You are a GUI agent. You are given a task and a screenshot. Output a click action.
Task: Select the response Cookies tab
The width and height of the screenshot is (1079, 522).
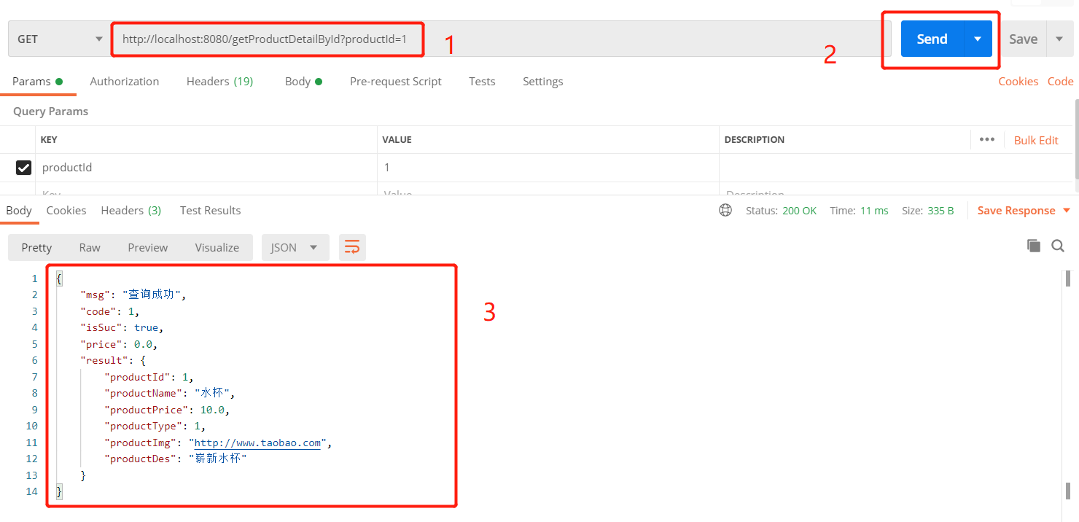coord(66,211)
